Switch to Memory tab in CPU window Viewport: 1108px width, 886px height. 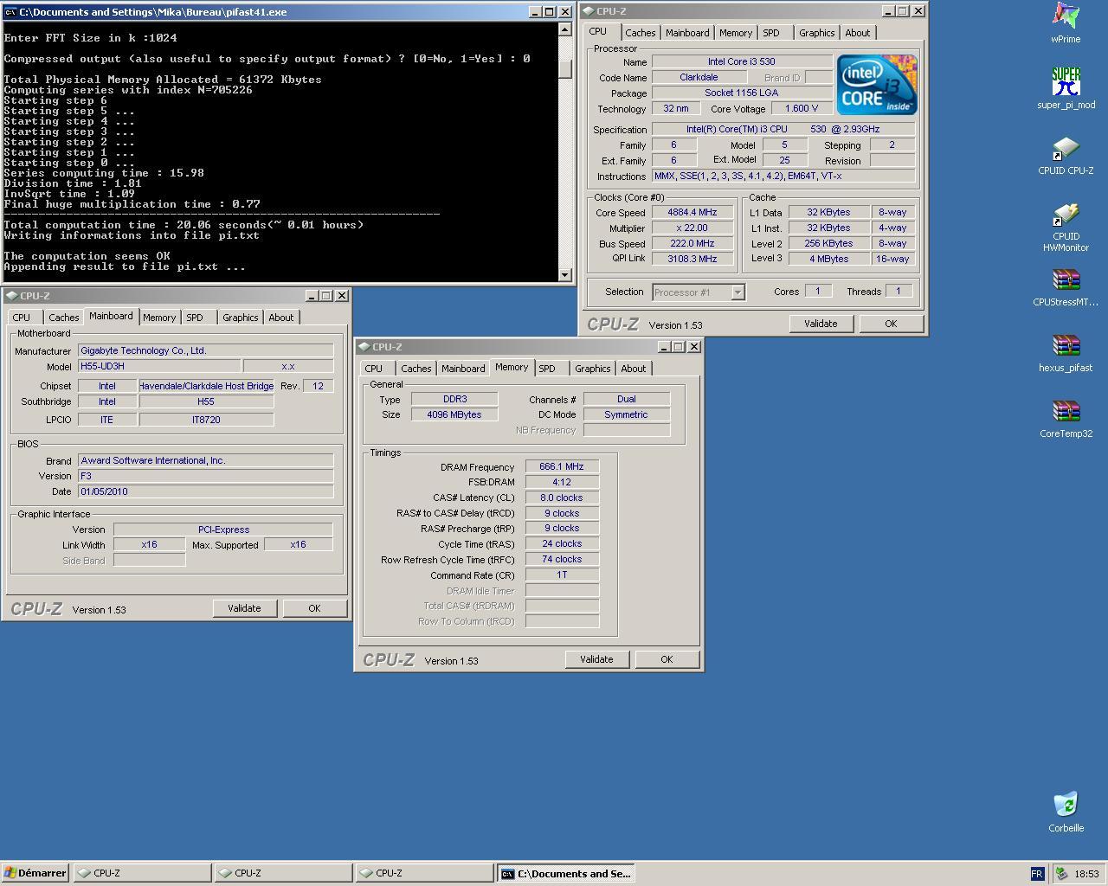click(x=736, y=33)
